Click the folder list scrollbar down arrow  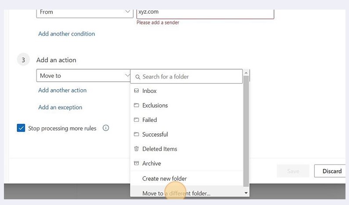click(246, 193)
